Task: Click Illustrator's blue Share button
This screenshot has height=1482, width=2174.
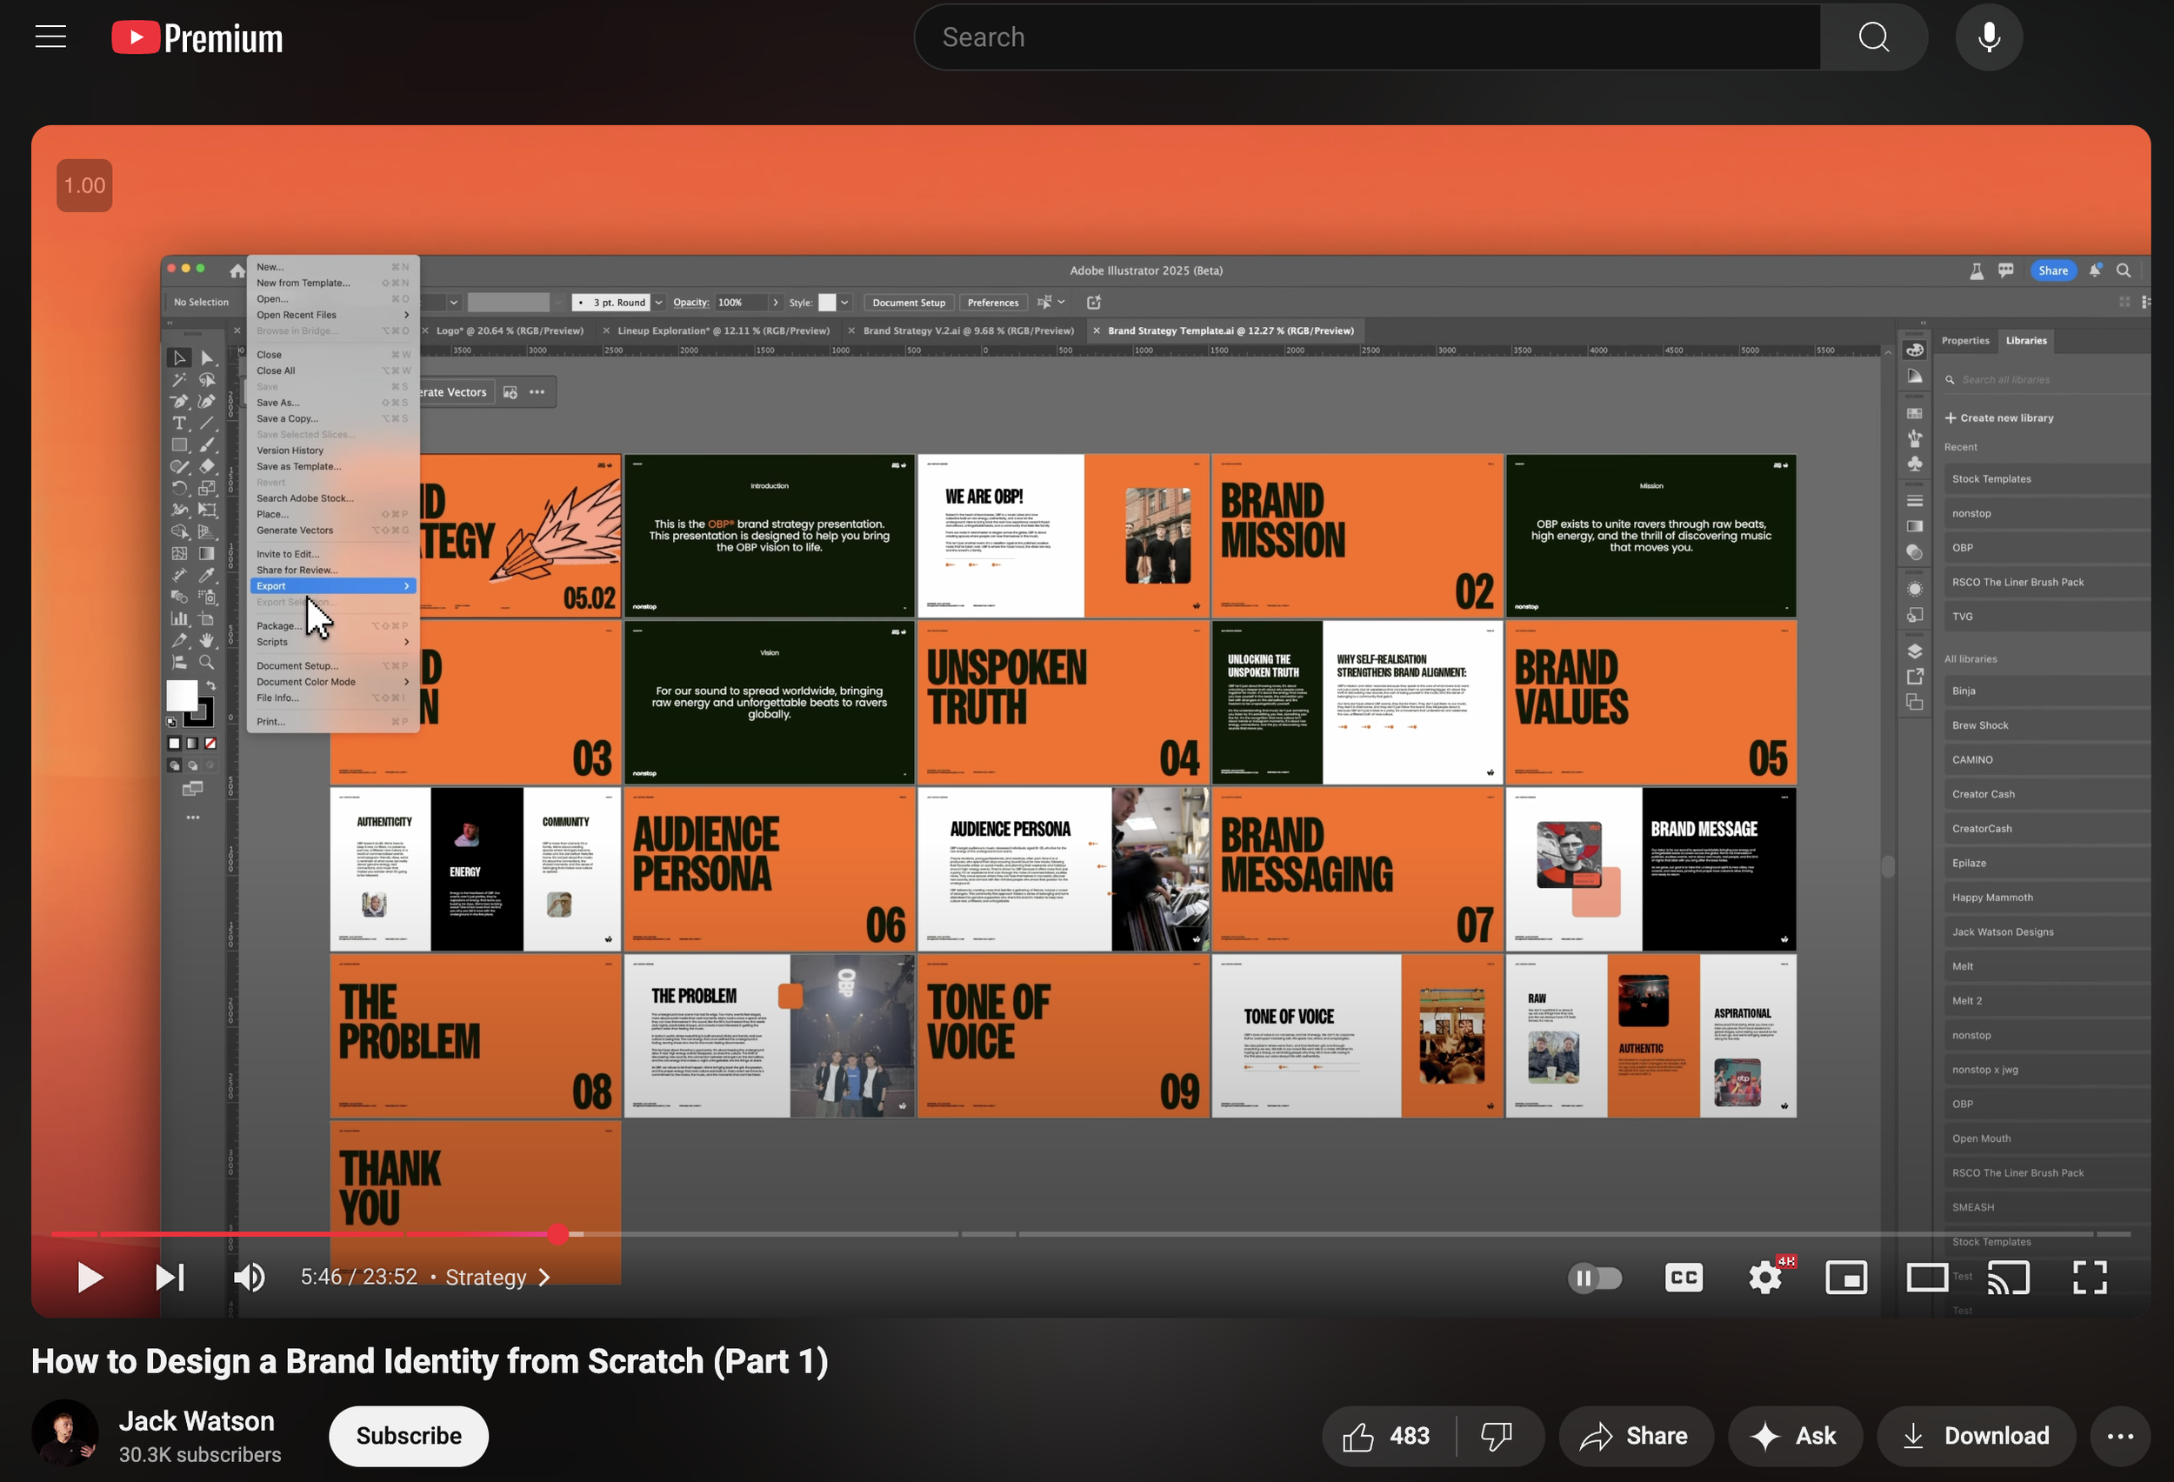Action: click(2052, 270)
